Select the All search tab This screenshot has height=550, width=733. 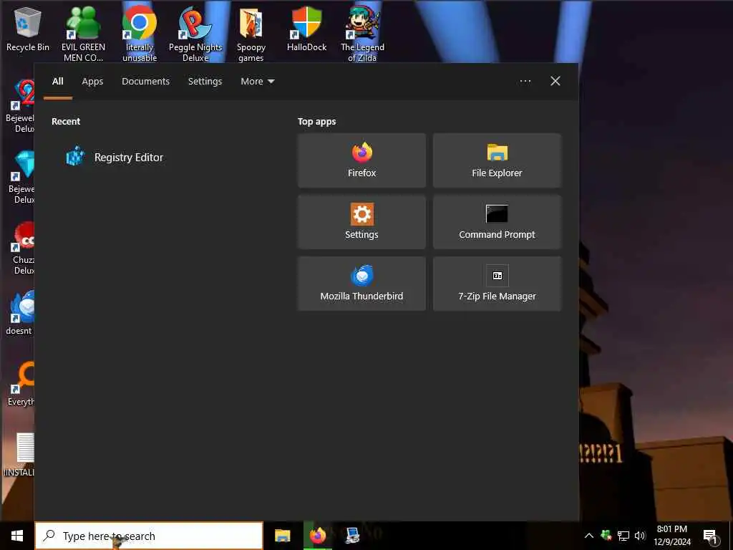[x=57, y=82]
